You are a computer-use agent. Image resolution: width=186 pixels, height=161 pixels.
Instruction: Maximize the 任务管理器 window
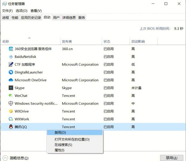pos(166,4)
